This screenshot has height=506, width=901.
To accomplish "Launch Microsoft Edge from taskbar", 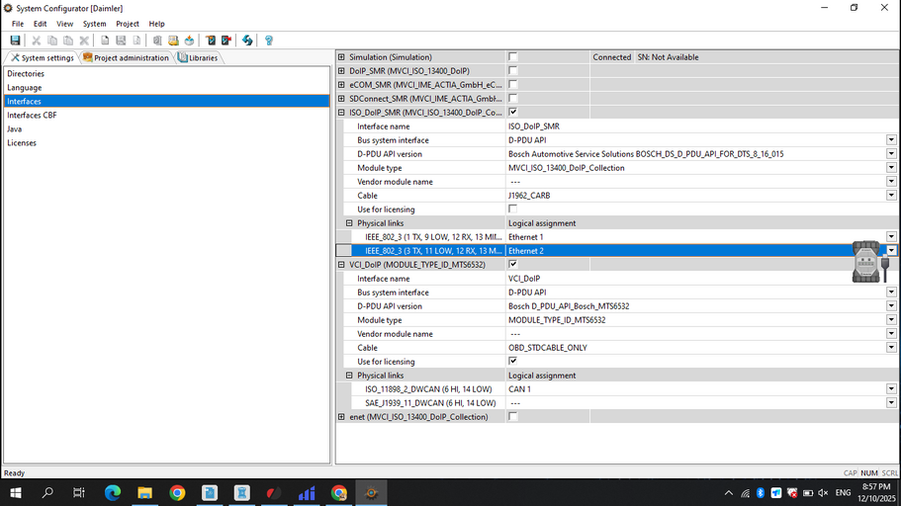I will click(113, 493).
